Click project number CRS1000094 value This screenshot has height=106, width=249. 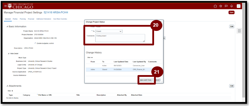[x=39, y=34]
